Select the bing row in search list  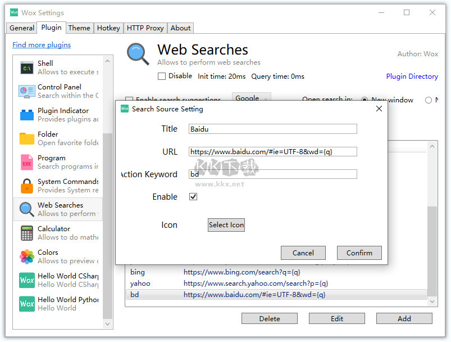(x=276, y=272)
